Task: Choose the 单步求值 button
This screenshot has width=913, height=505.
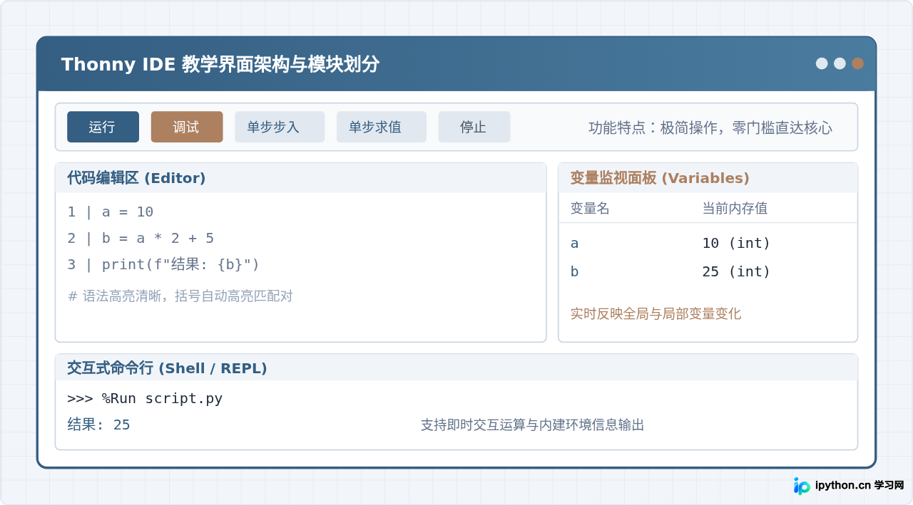Action: (x=382, y=127)
